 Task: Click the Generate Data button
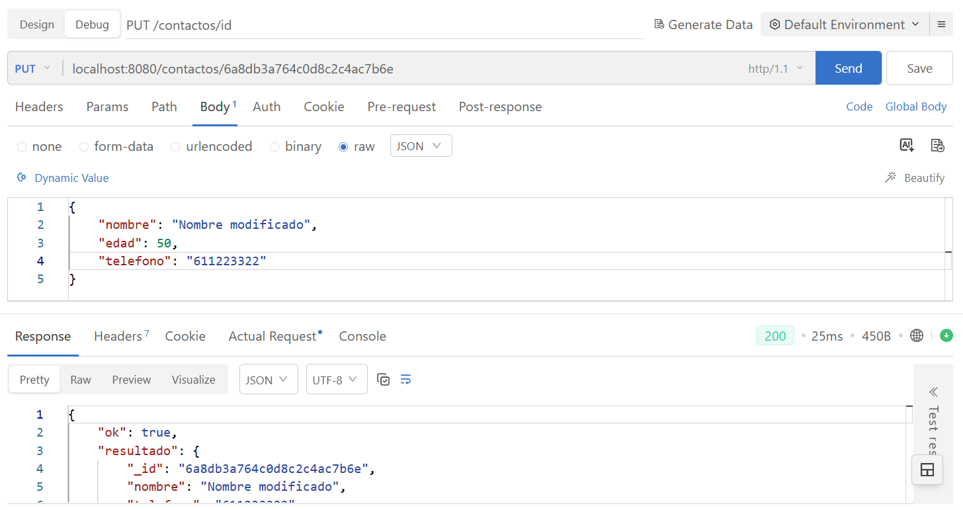click(x=704, y=24)
